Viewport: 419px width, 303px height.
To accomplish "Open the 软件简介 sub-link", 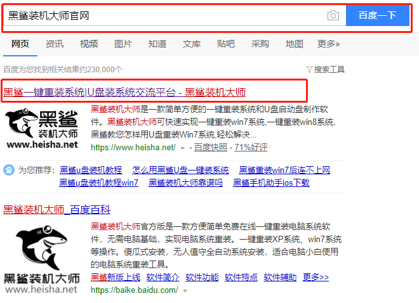I will point(163,278).
